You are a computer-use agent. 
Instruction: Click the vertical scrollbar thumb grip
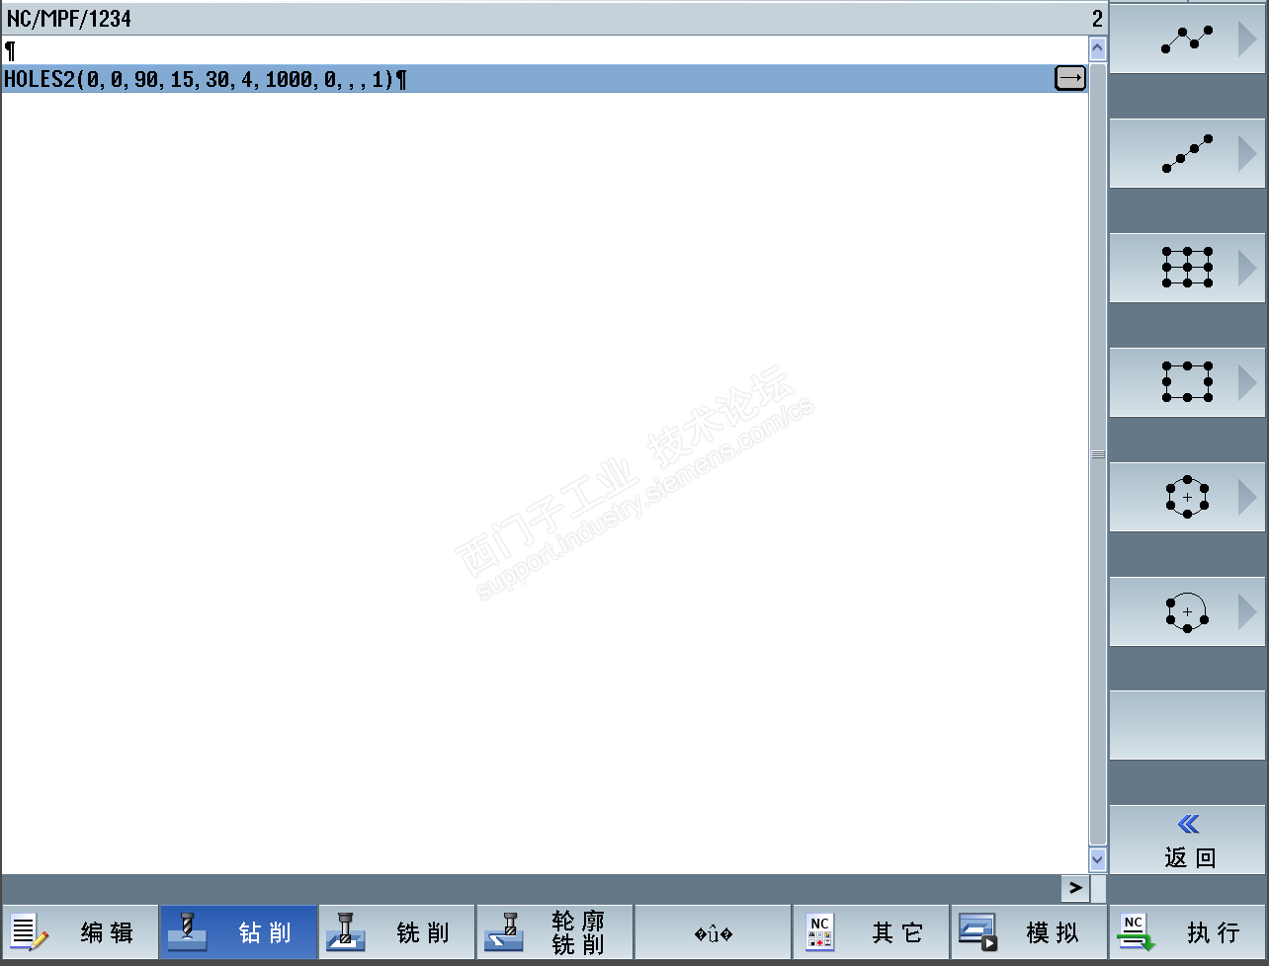pyautogui.click(x=1097, y=454)
